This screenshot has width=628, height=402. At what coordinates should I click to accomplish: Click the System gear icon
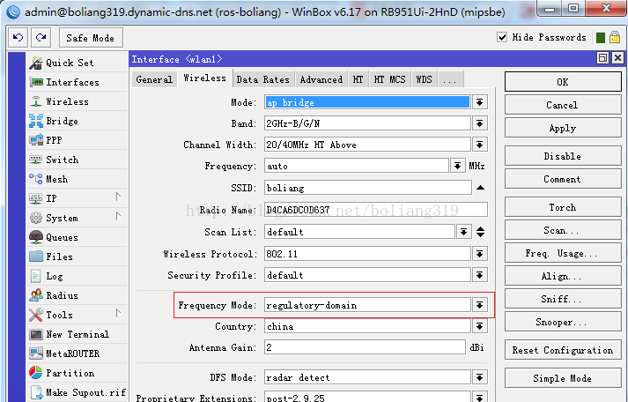tap(35, 218)
